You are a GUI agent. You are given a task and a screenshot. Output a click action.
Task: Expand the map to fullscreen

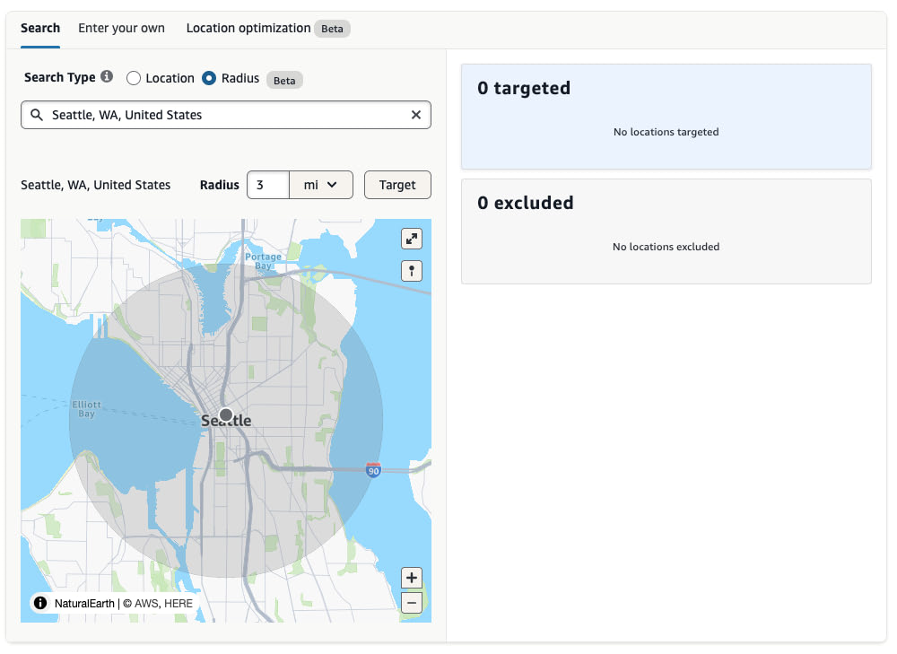(412, 239)
